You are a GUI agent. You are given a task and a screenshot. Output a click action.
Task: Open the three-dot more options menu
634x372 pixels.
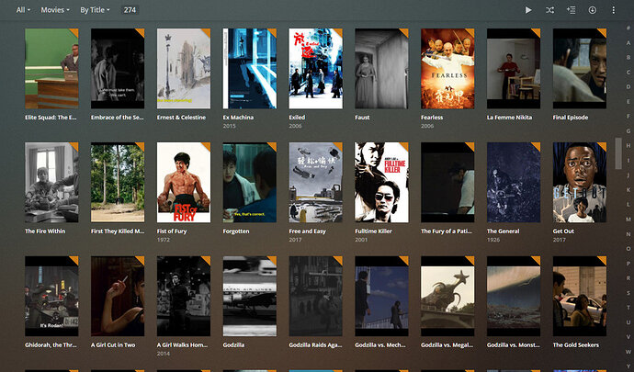(x=614, y=10)
